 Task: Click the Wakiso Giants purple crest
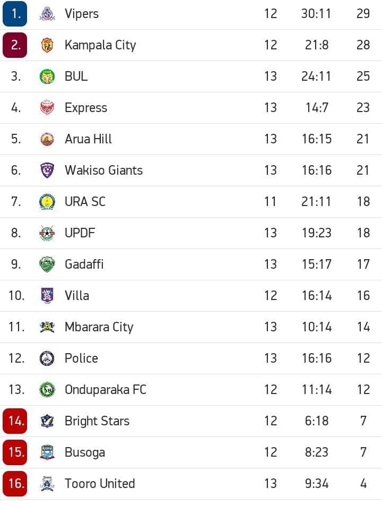47,170
